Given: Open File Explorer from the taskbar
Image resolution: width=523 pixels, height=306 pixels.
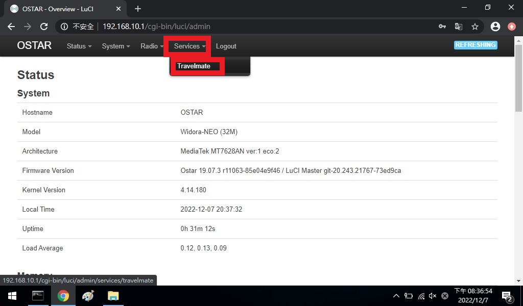Looking at the screenshot, I should point(113,296).
